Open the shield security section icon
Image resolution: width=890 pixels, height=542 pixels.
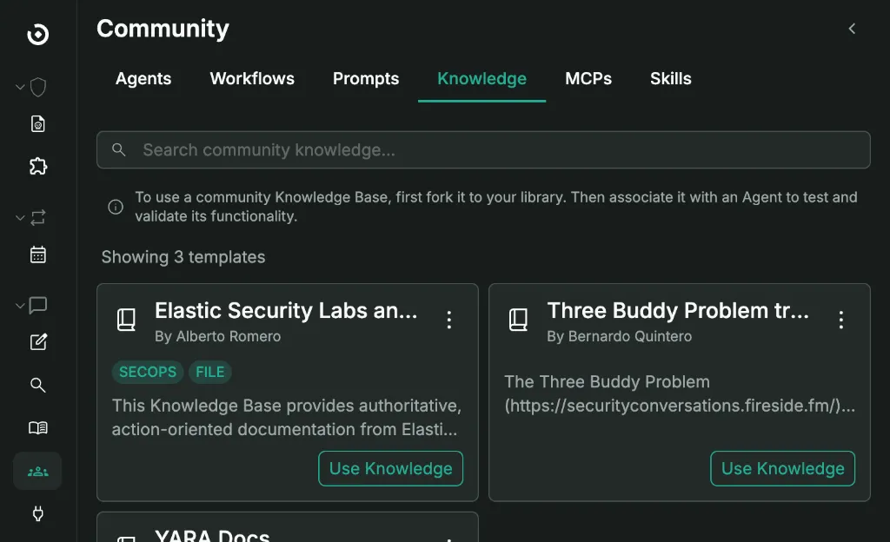(x=38, y=88)
